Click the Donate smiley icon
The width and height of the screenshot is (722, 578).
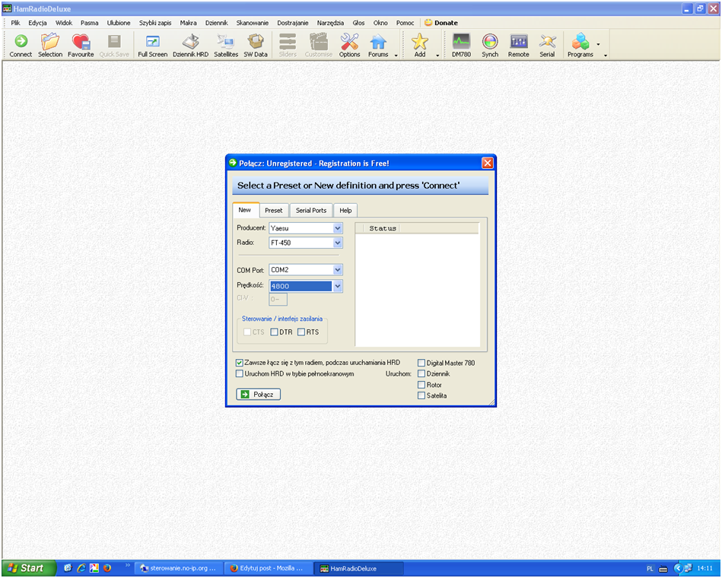[428, 23]
